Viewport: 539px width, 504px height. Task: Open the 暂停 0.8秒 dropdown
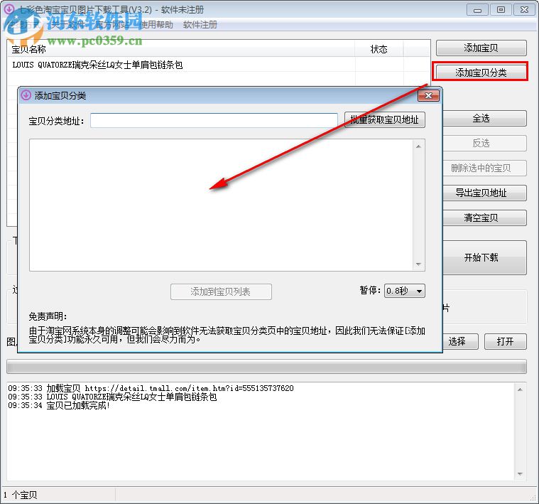coord(405,291)
